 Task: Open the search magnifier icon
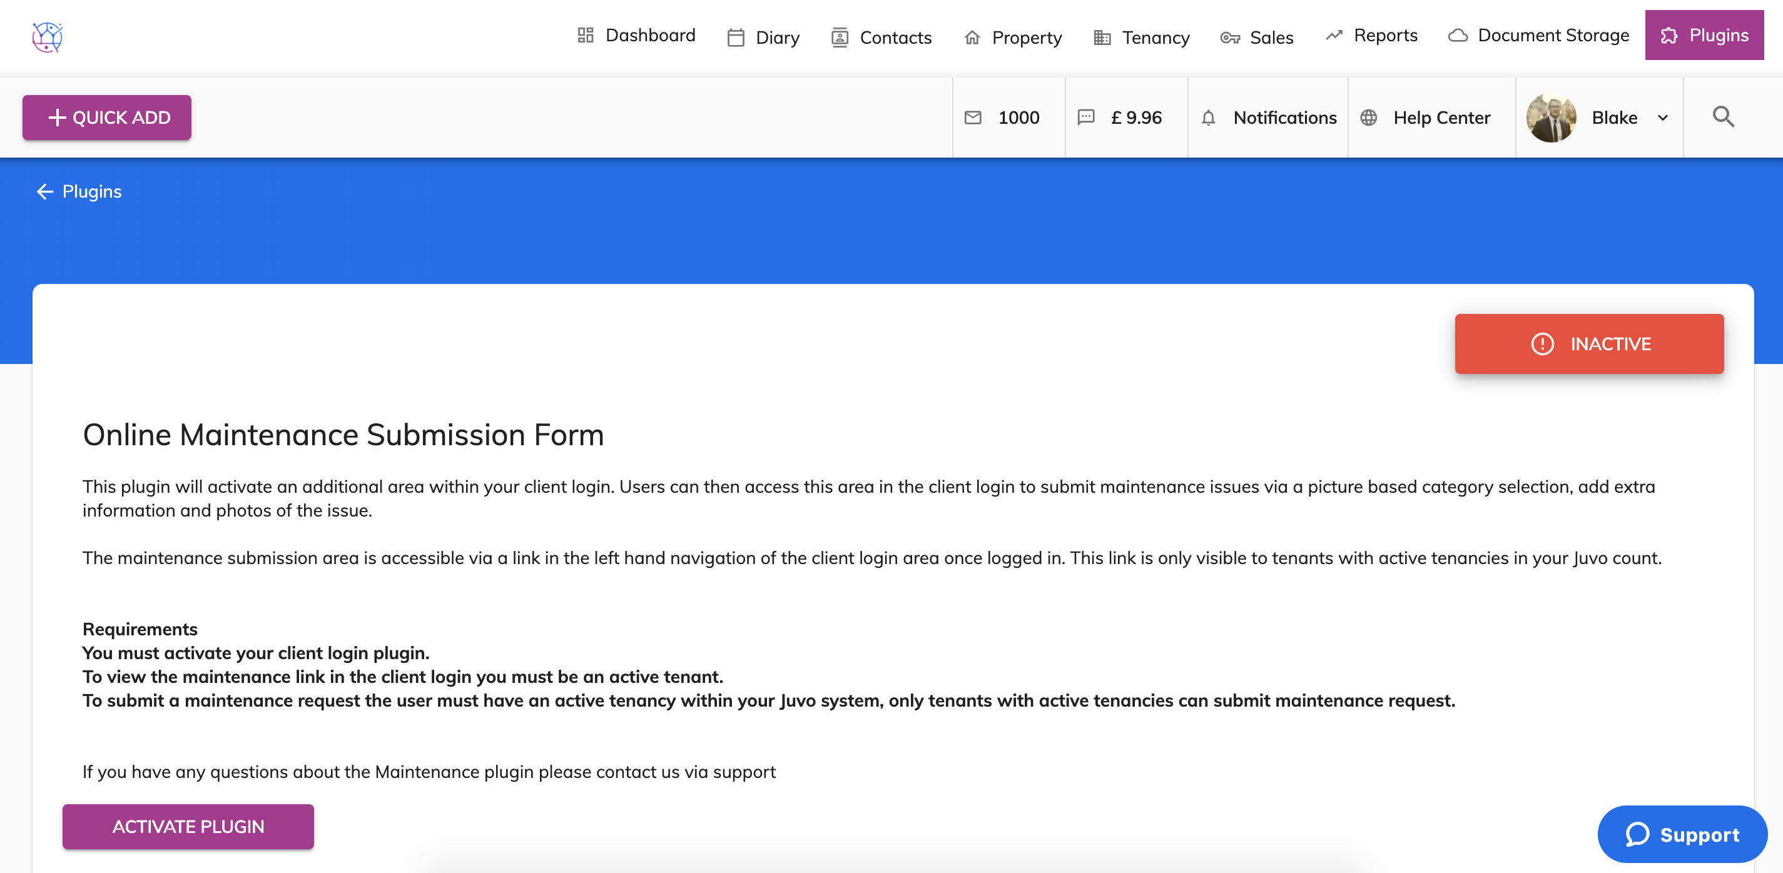1723,117
